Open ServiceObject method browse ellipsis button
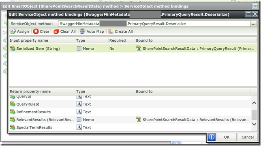The image size is (261, 146). [254, 24]
